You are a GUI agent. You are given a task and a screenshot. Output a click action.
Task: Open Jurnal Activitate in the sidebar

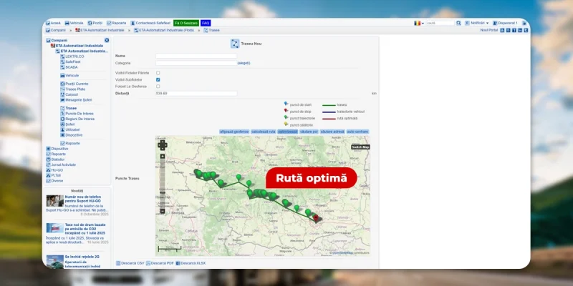coord(61,165)
